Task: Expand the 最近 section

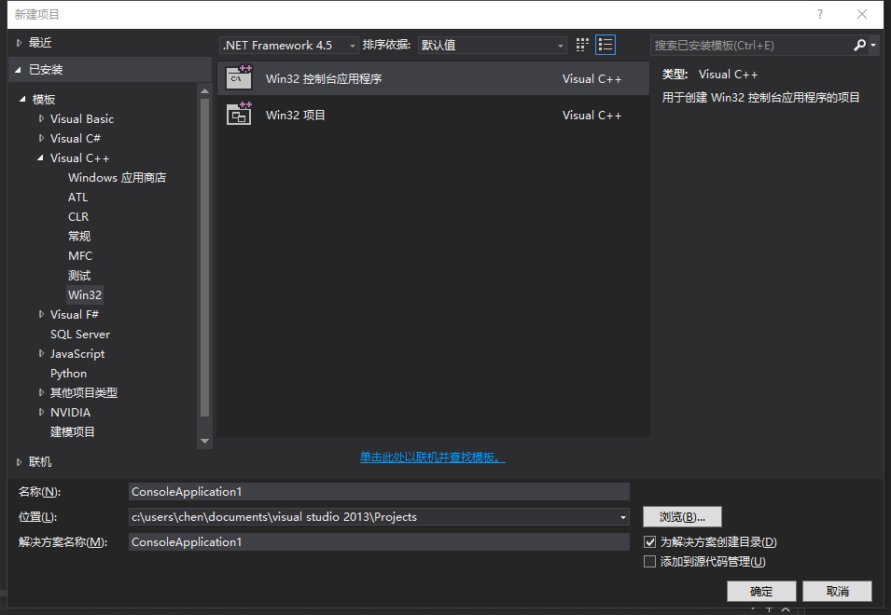Action: click(x=19, y=43)
